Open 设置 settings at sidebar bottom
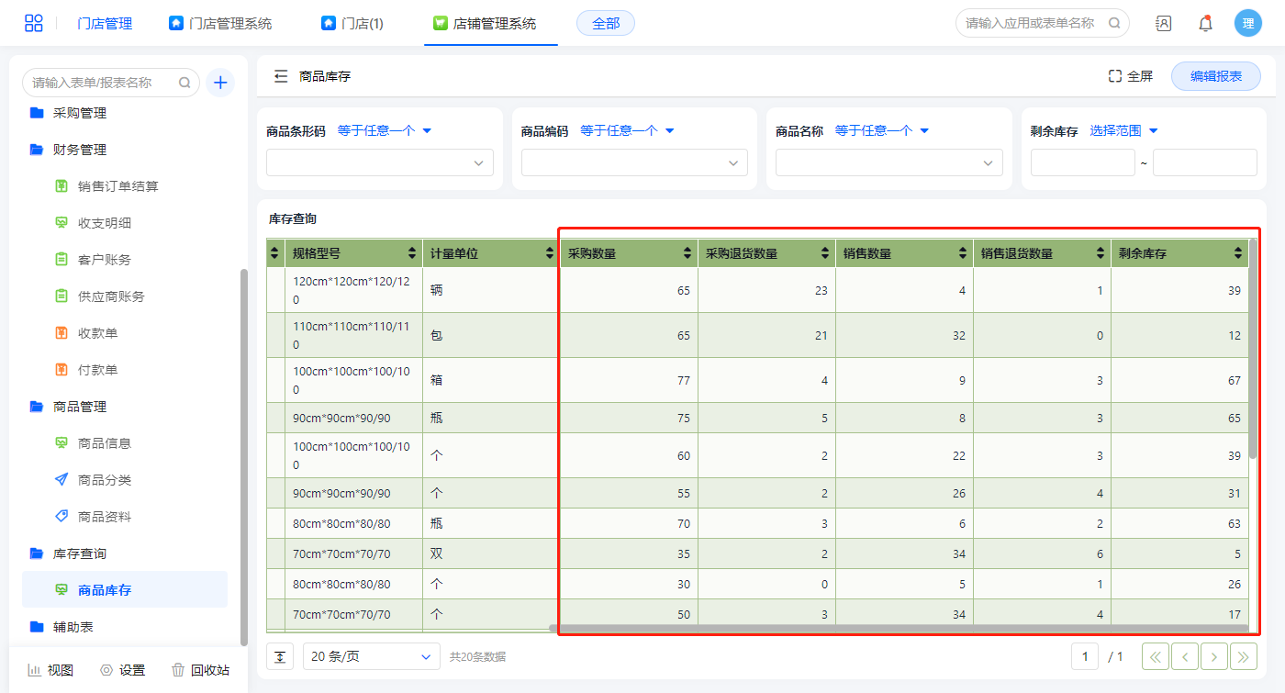Screen dimensions: 1285x693 pyautogui.click(x=122, y=670)
